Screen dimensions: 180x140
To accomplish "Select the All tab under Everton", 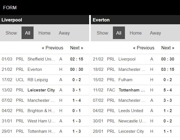I will [x=119, y=33].
